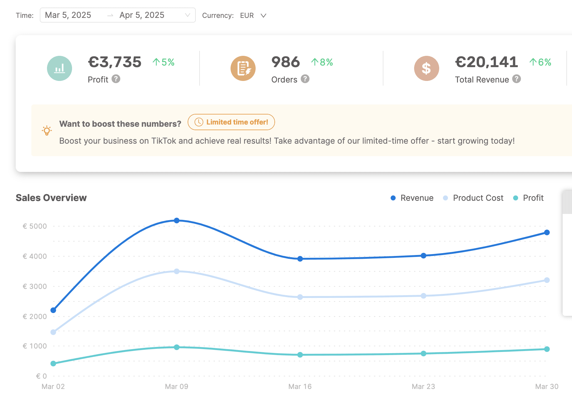Screen dimensions: 572x399
Task: Click the €3,735 profit value
Action: point(115,62)
